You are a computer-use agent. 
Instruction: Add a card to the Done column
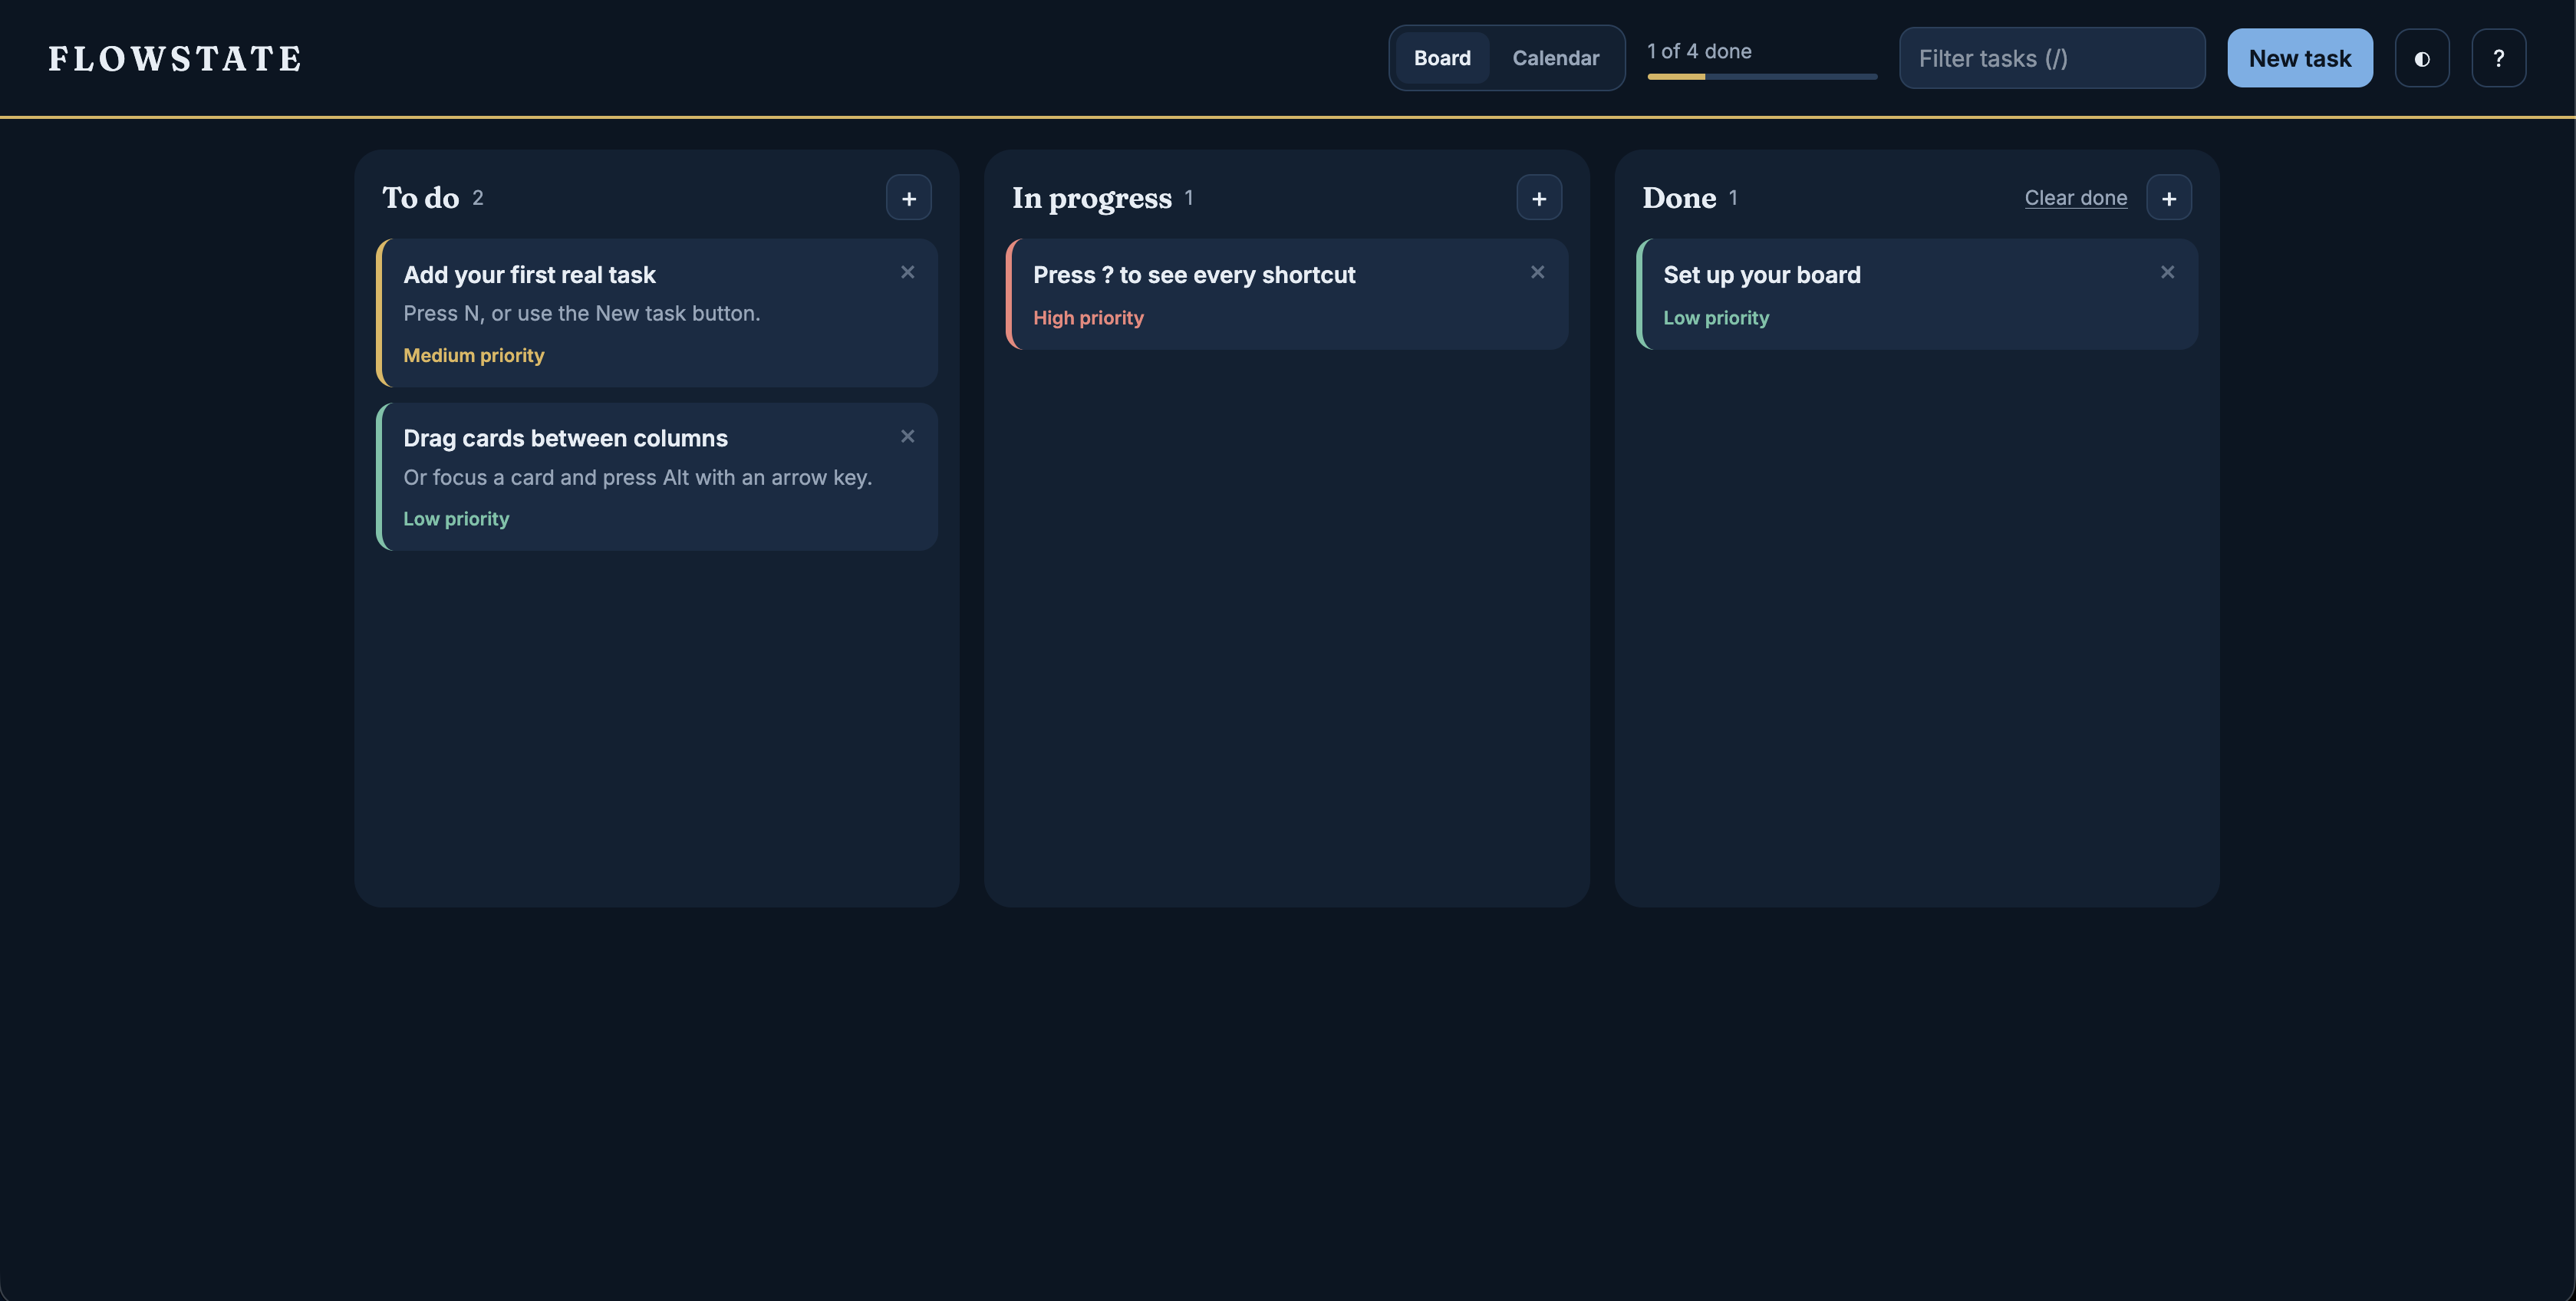click(2169, 198)
